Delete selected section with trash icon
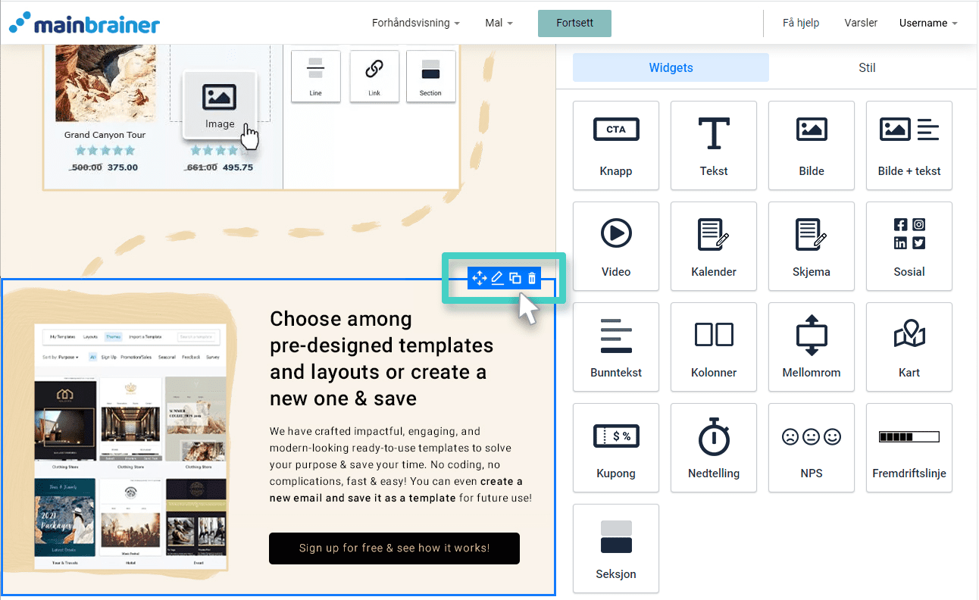Image resolution: width=979 pixels, height=600 pixels. 532,278
